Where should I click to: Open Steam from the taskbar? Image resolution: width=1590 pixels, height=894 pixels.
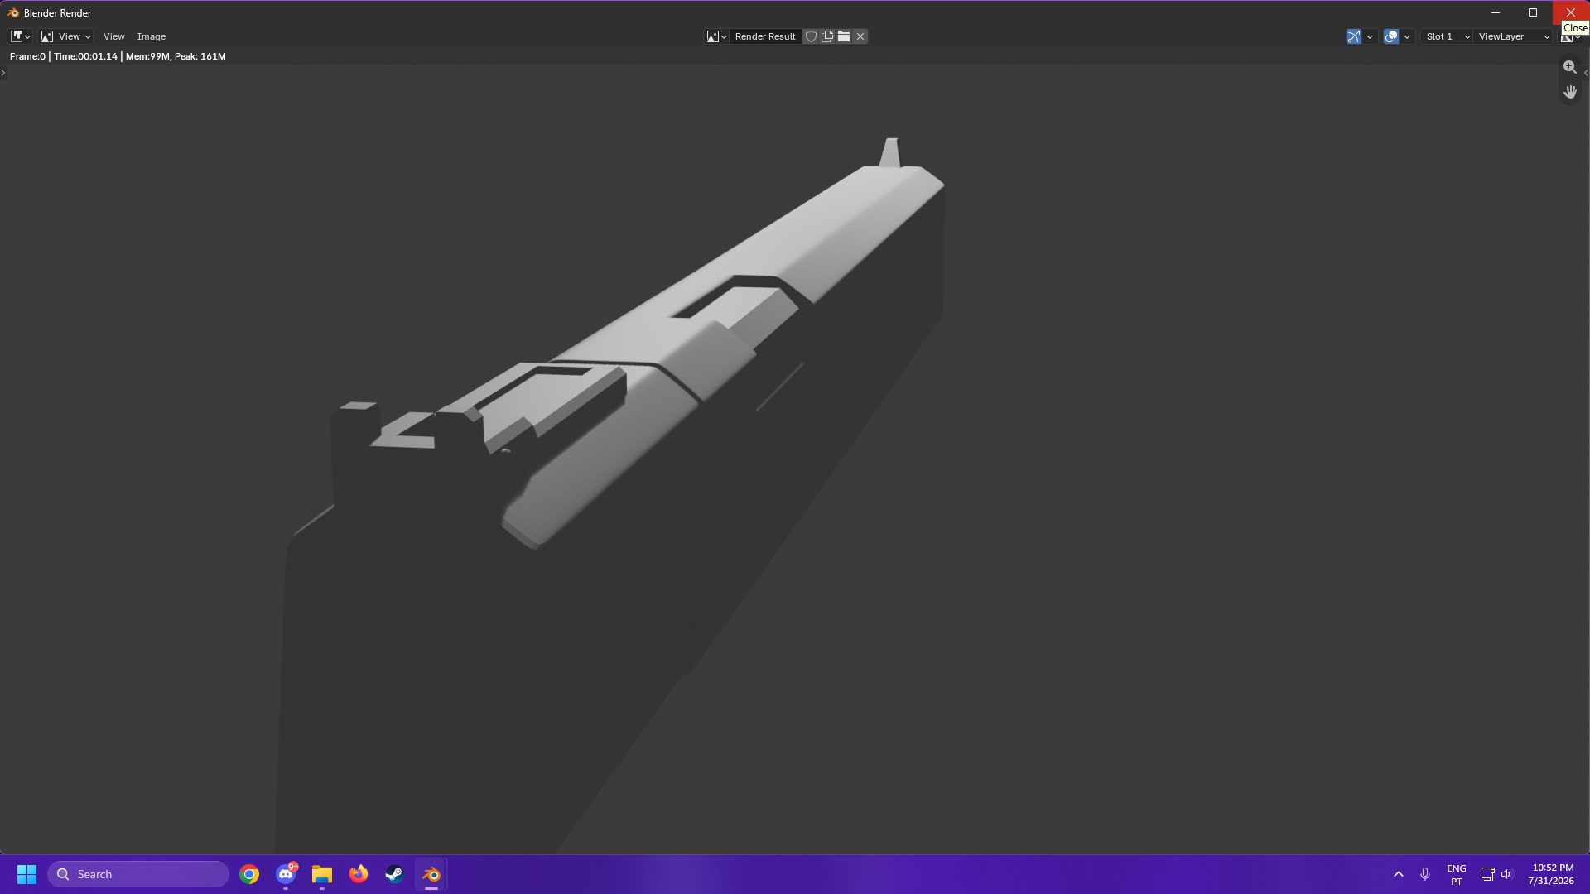[x=395, y=874]
